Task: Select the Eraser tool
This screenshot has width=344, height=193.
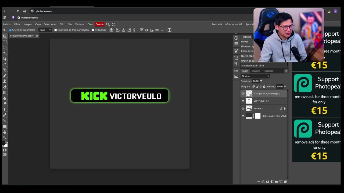Action: pos(5,87)
